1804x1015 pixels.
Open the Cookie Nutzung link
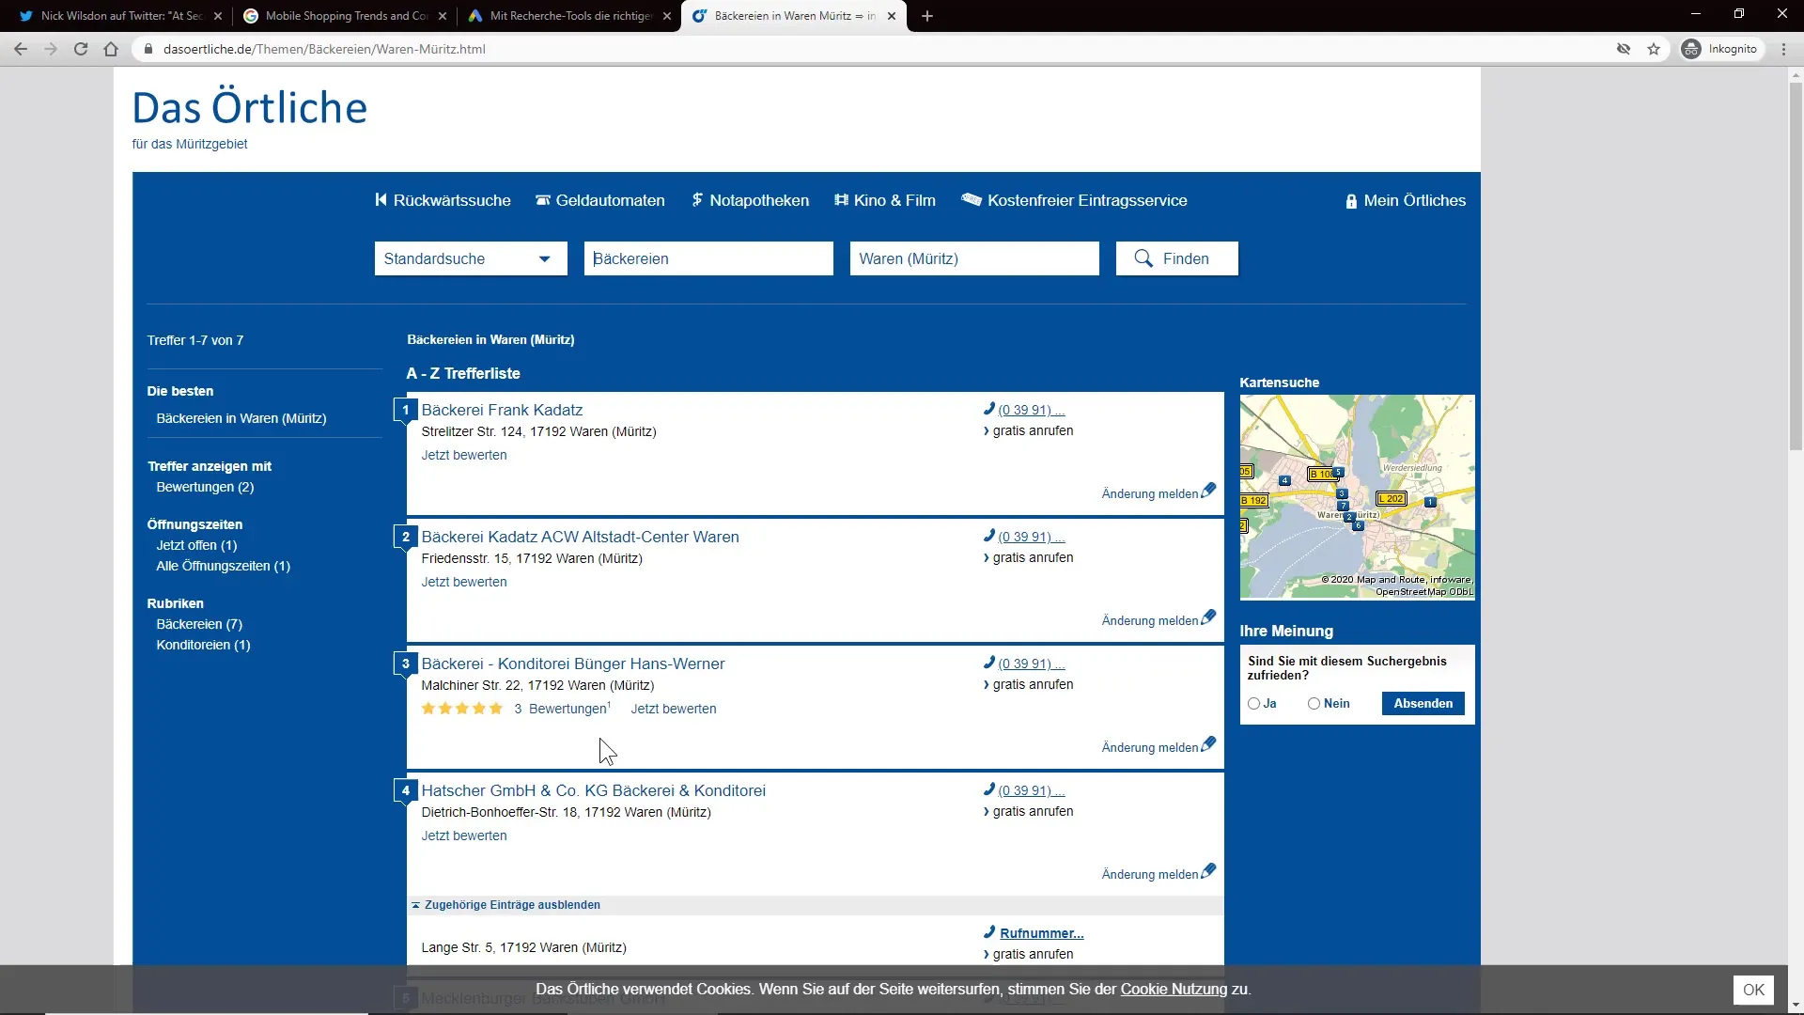pos(1174,989)
